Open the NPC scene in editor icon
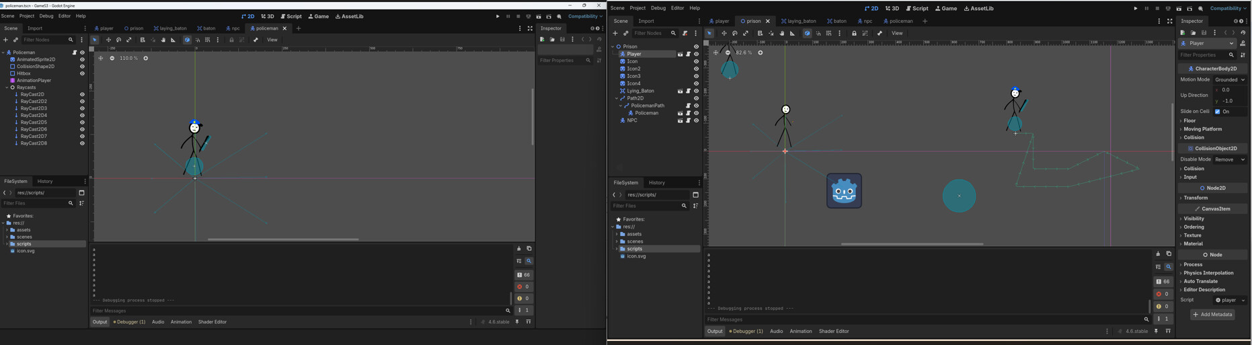The height and width of the screenshot is (345, 1252). (680, 120)
